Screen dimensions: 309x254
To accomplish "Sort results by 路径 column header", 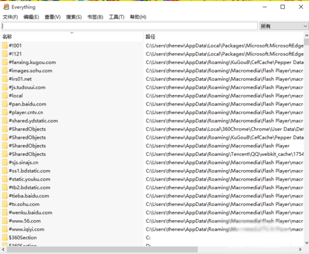I will click(224, 37).
